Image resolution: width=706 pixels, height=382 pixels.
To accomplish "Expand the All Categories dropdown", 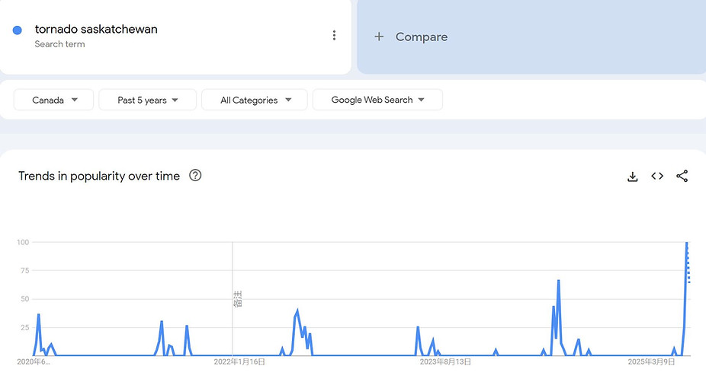I will pyautogui.click(x=255, y=100).
